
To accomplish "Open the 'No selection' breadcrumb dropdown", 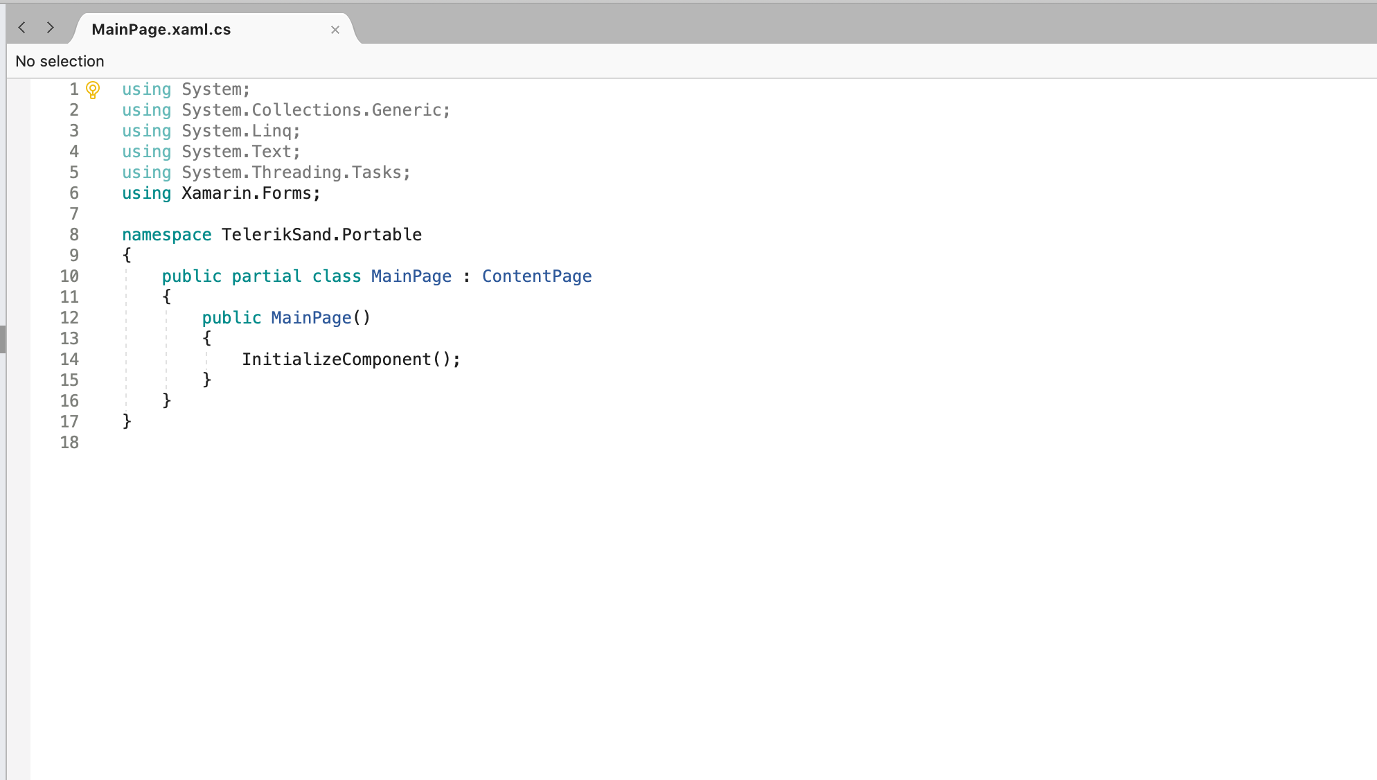I will [60, 62].
